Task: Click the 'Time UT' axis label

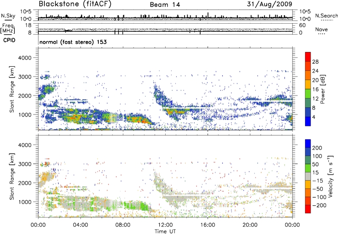Action: 165,231
